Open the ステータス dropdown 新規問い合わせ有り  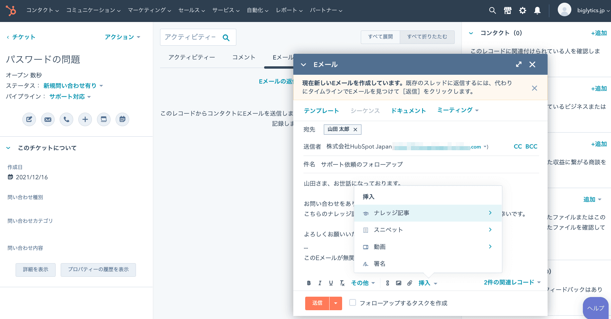click(73, 86)
